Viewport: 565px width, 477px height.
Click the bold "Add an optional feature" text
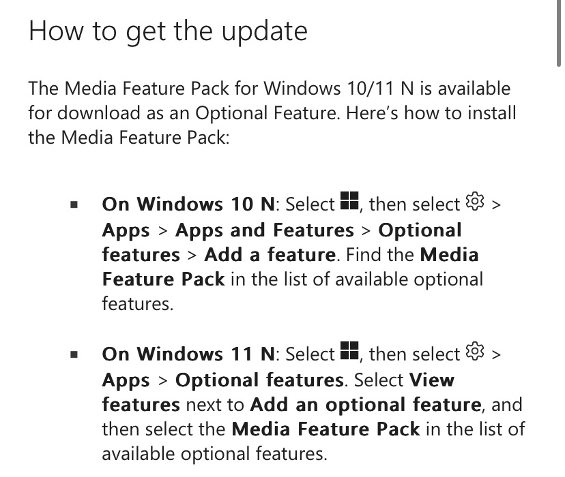click(366, 405)
